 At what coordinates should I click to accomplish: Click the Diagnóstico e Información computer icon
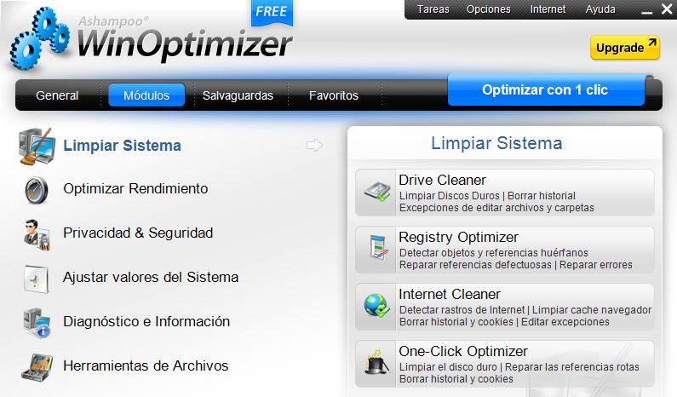(x=37, y=323)
